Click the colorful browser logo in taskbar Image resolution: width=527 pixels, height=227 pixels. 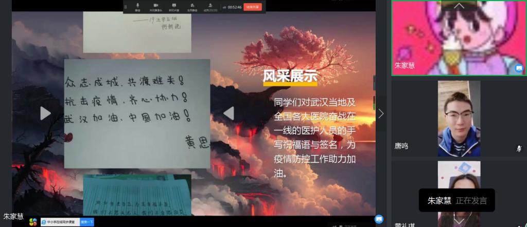coord(33,222)
